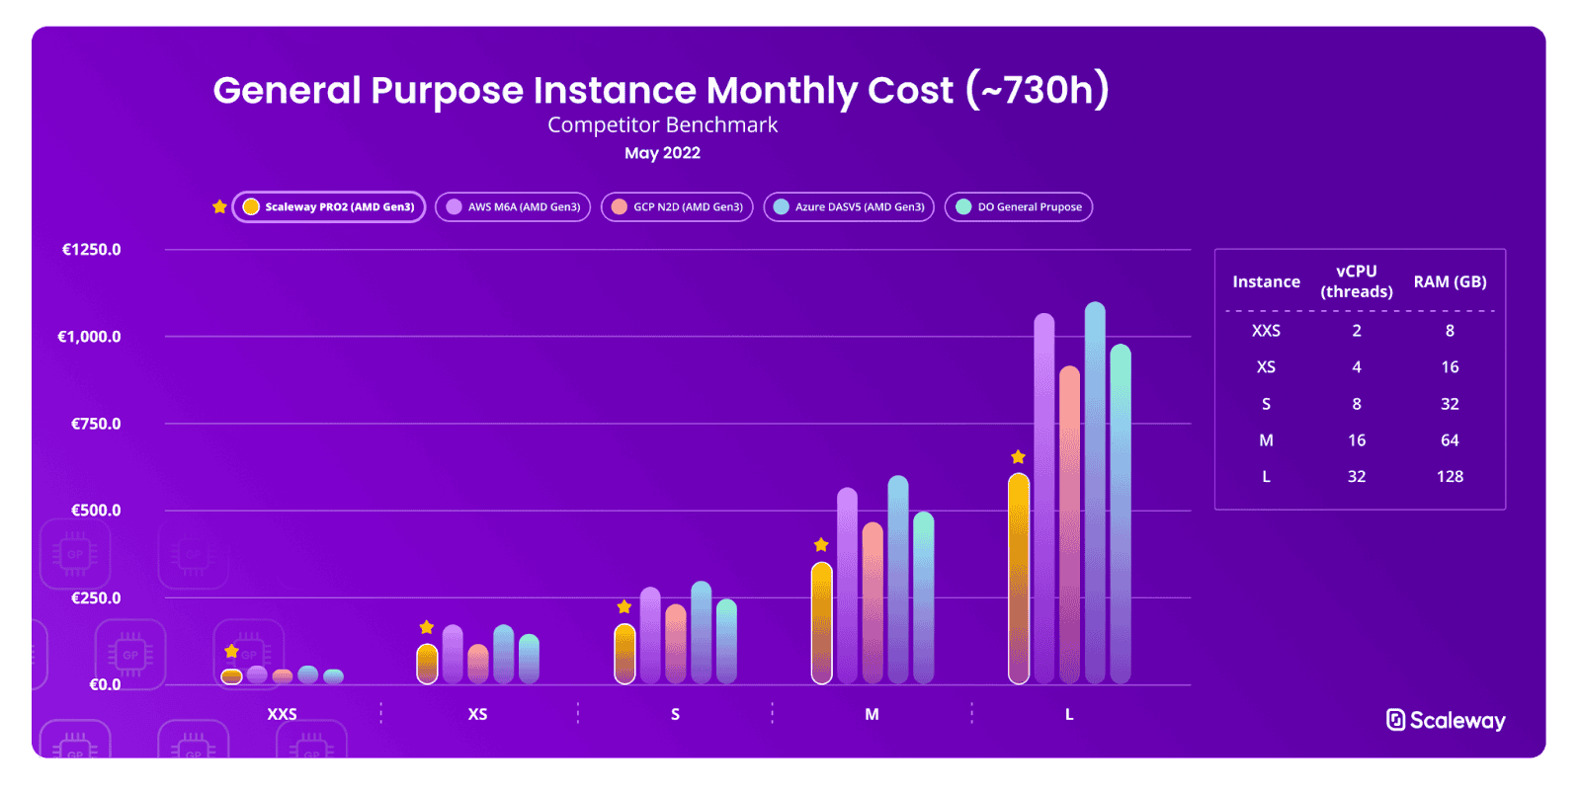Click the star above the S Scaleway bar
The height and width of the screenshot is (792, 1581).
click(624, 606)
